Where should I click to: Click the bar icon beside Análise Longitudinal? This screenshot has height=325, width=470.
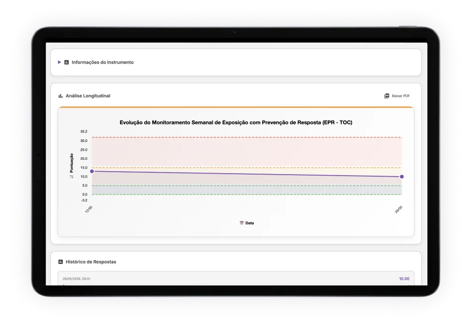click(x=60, y=96)
